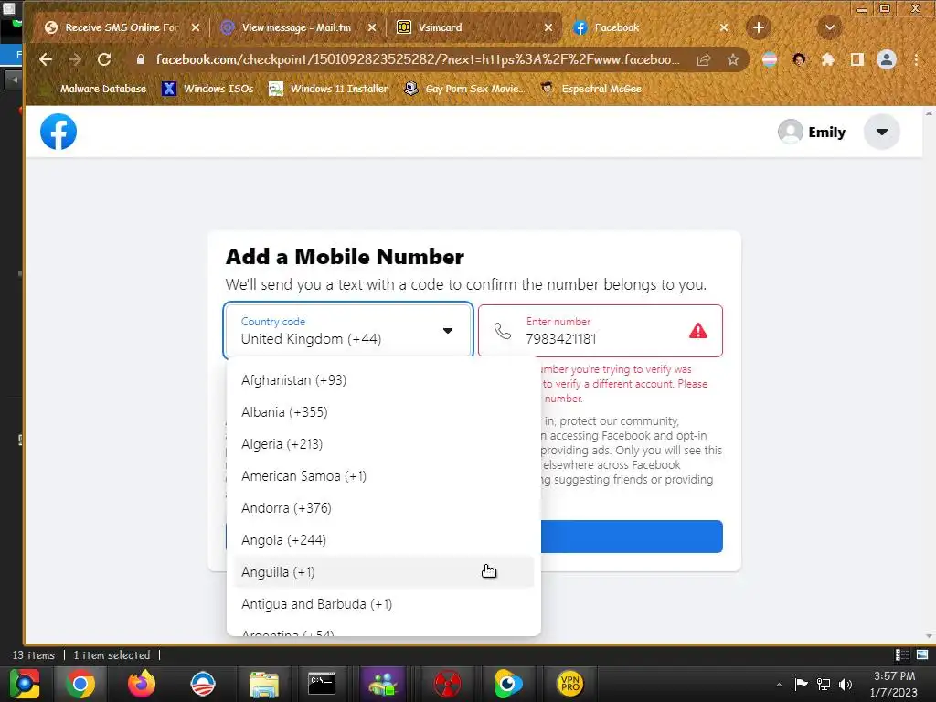Choose Algeria (+213) country code

(383, 444)
